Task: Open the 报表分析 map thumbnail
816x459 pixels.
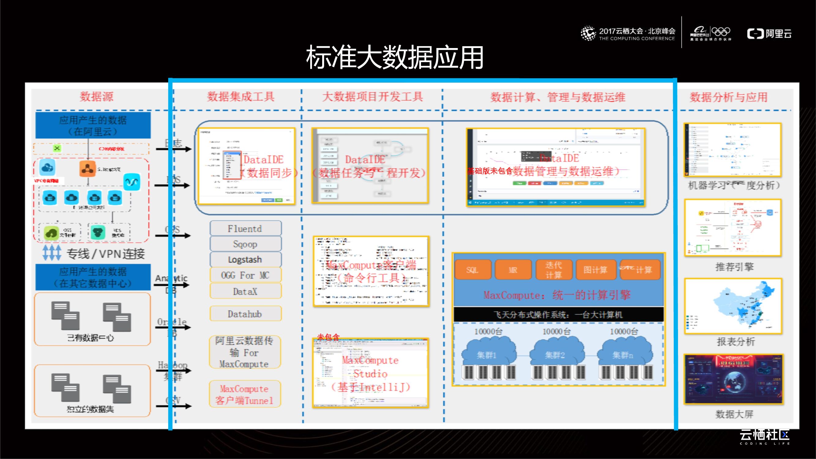Action: [x=733, y=306]
